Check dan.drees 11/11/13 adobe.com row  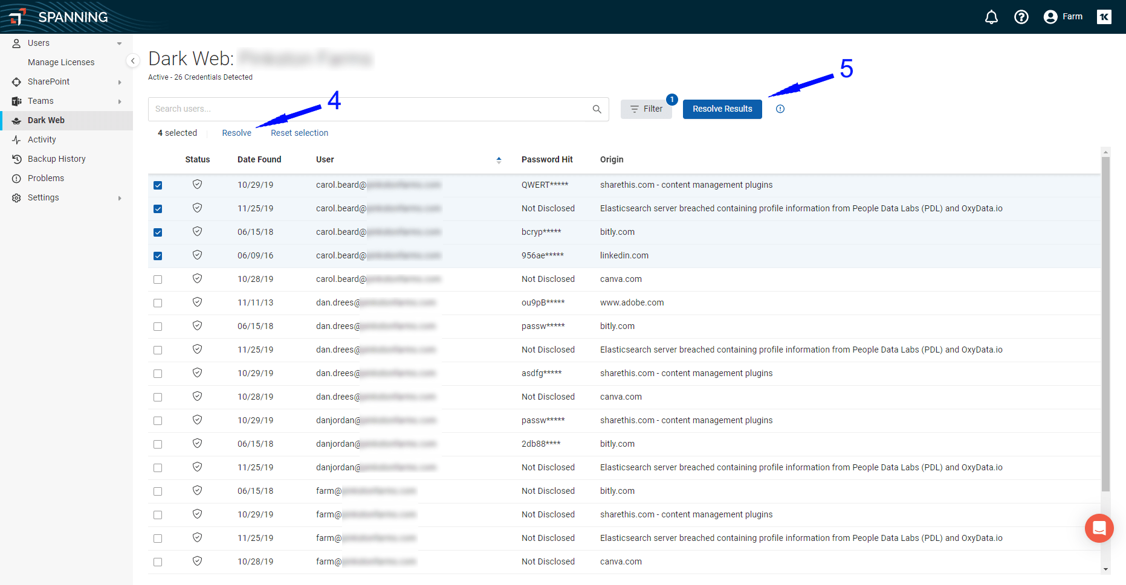(158, 303)
